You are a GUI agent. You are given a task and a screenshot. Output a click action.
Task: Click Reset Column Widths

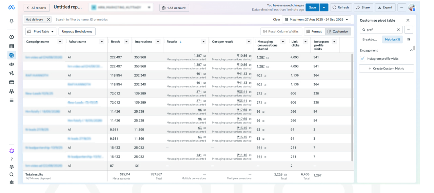click(x=281, y=31)
